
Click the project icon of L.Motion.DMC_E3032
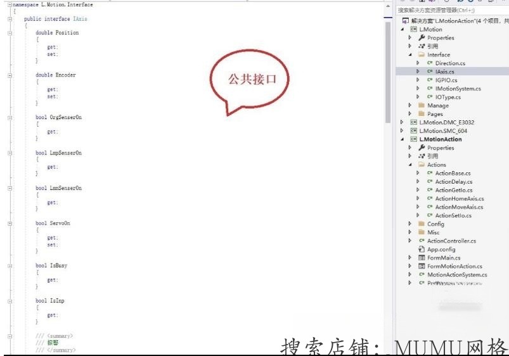click(x=413, y=122)
